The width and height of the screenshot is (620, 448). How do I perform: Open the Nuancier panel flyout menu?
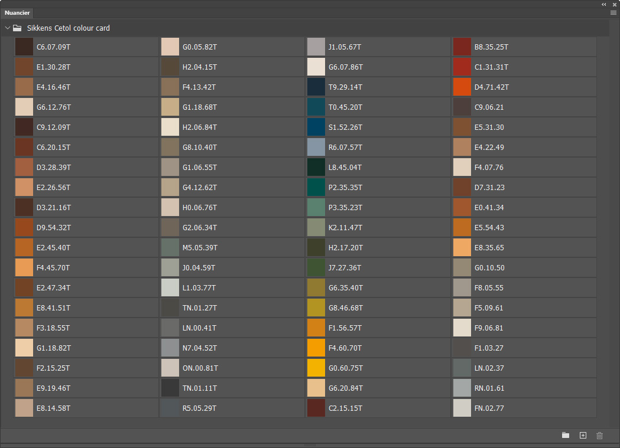click(613, 12)
